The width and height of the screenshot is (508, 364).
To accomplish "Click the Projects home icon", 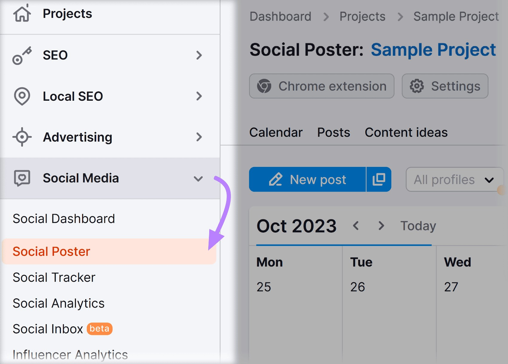I will 22,13.
